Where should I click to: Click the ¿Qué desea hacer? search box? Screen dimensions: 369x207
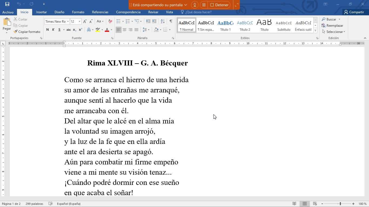pos(196,12)
